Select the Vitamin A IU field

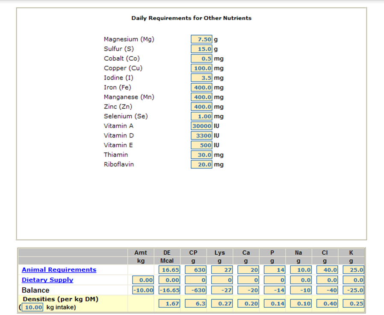[x=201, y=126]
